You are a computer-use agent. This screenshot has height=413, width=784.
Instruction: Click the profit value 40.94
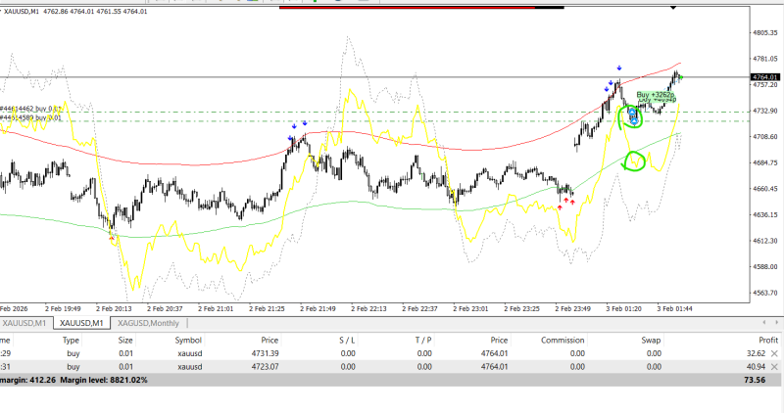(756, 367)
